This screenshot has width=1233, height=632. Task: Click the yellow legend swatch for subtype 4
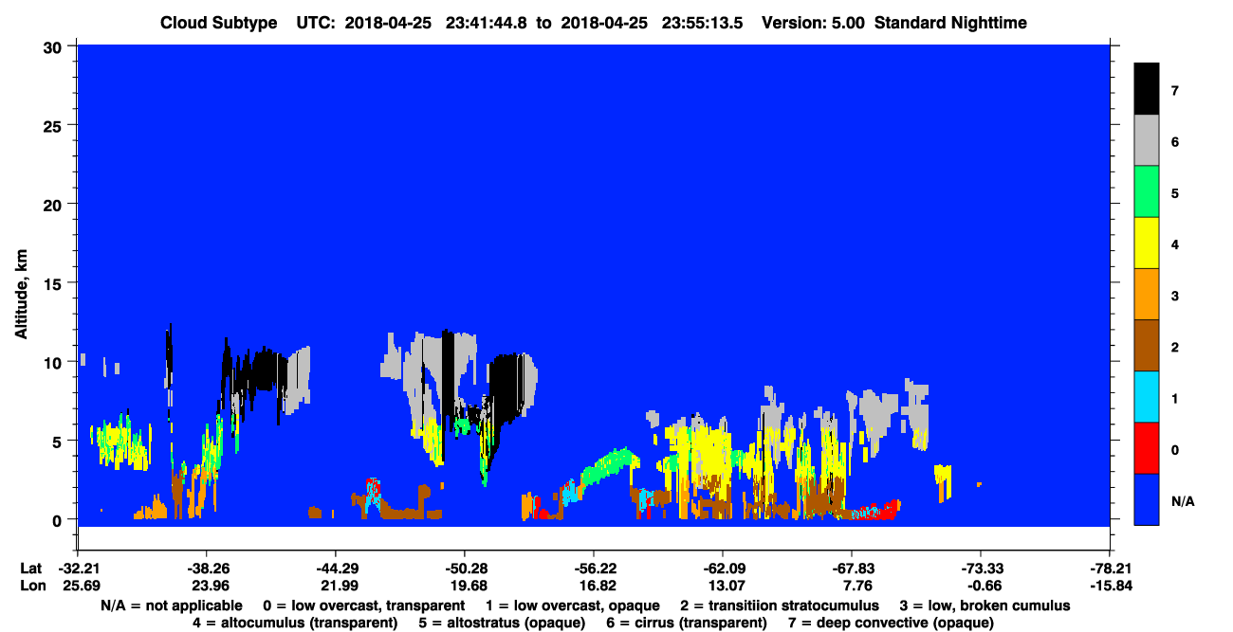pyautogui.click(x=1147, y=243)
